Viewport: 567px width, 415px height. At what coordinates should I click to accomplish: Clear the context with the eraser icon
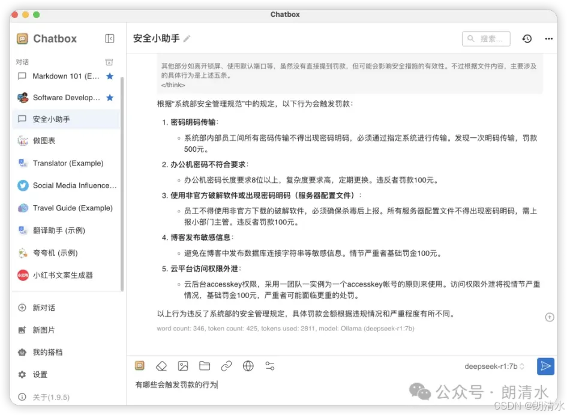[161, 366]
